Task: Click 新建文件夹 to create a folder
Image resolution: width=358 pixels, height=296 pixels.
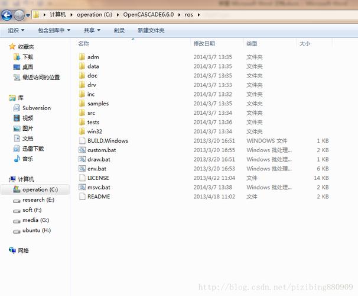Action: [x=151, y=30]
